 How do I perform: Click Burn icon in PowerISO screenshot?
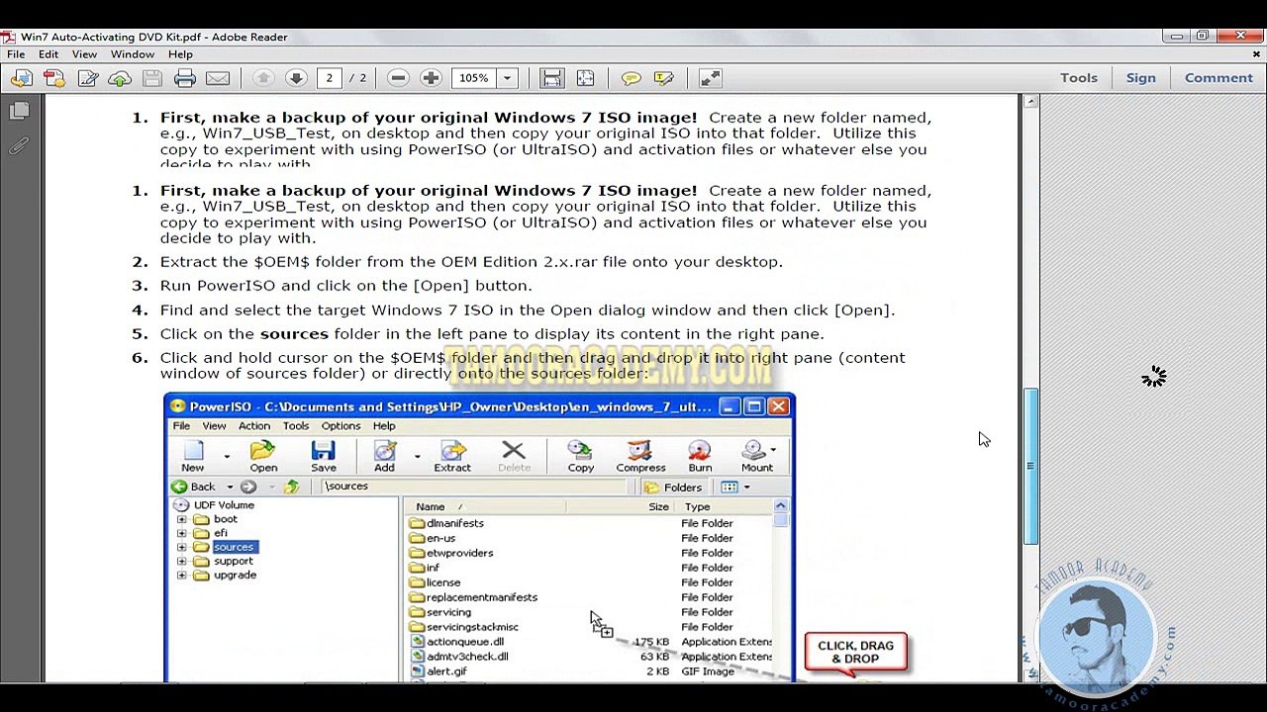[700, 456]
